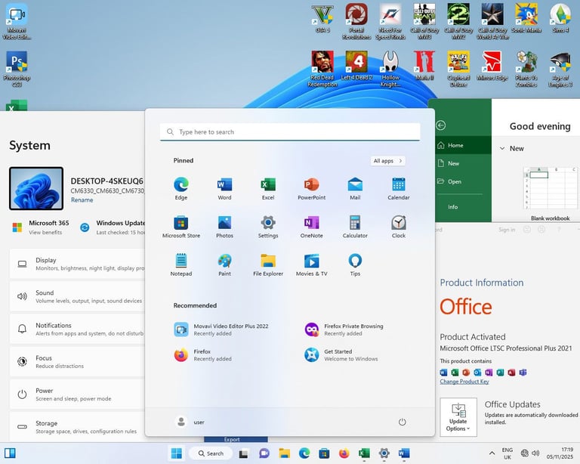Open the Update Options dropdown
Image resolution: width=580 pixels, height=464 pixels.
click(458, 416)
